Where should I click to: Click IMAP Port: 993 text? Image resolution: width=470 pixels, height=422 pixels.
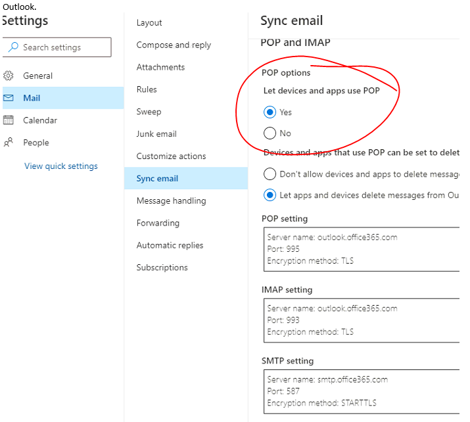[283, 320]
